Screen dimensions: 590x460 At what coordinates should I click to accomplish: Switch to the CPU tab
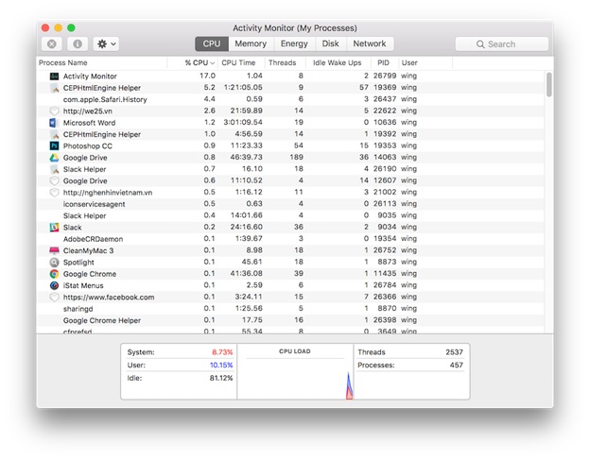click(212, 43)
